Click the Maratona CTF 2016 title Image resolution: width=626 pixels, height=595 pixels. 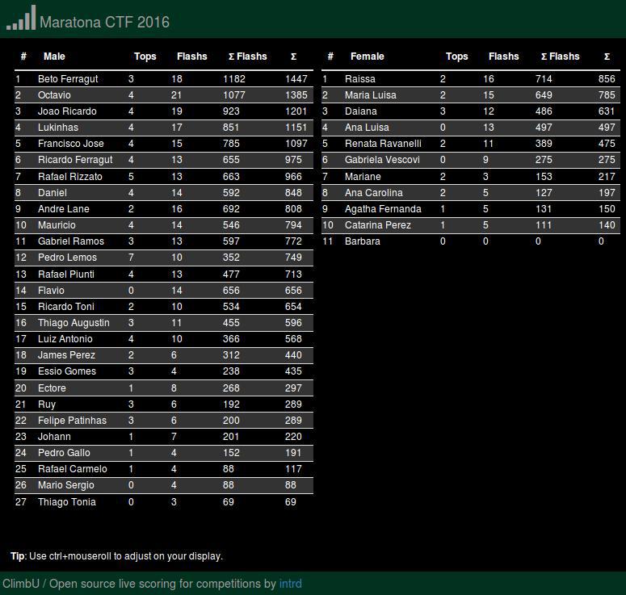pyautogui.click(x=104, y=23)
